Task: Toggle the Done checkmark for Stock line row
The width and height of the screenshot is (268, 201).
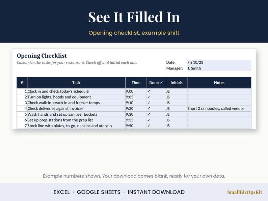Action: pos(156,126)
